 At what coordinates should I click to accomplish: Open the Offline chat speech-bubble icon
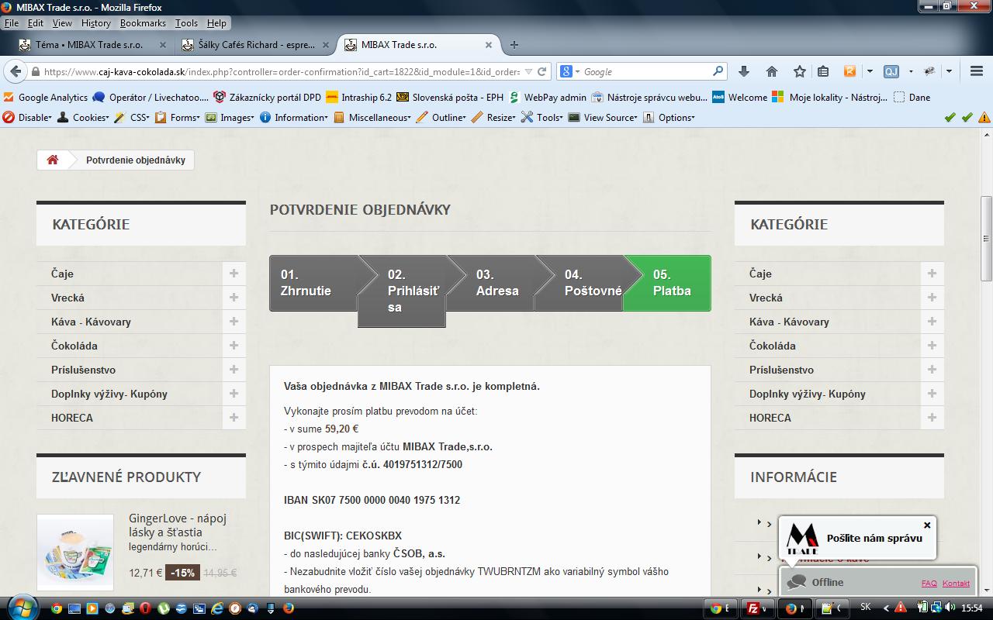797,582
